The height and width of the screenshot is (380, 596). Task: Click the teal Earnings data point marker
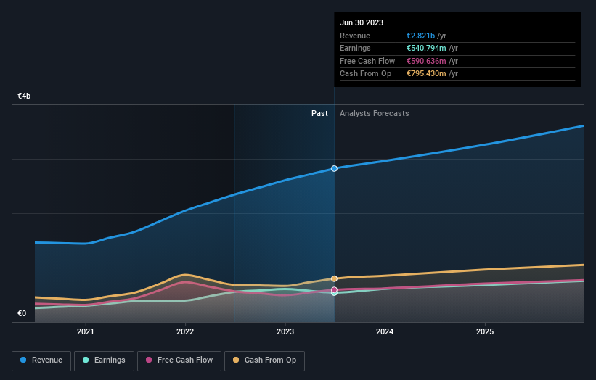click(x=334, y=293)
